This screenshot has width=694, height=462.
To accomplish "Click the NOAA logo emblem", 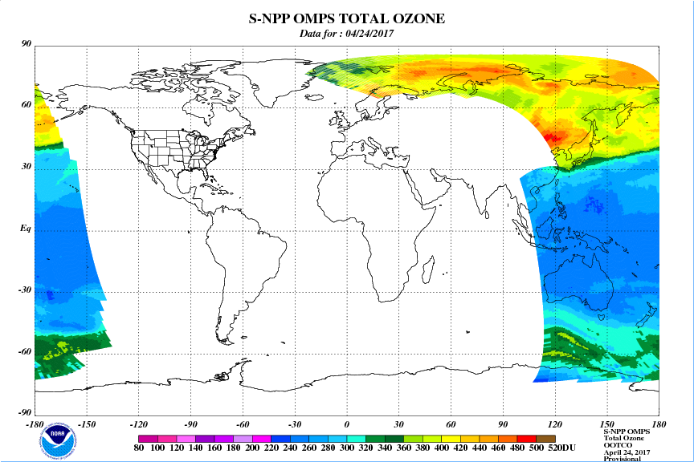I will coord(57,441).
